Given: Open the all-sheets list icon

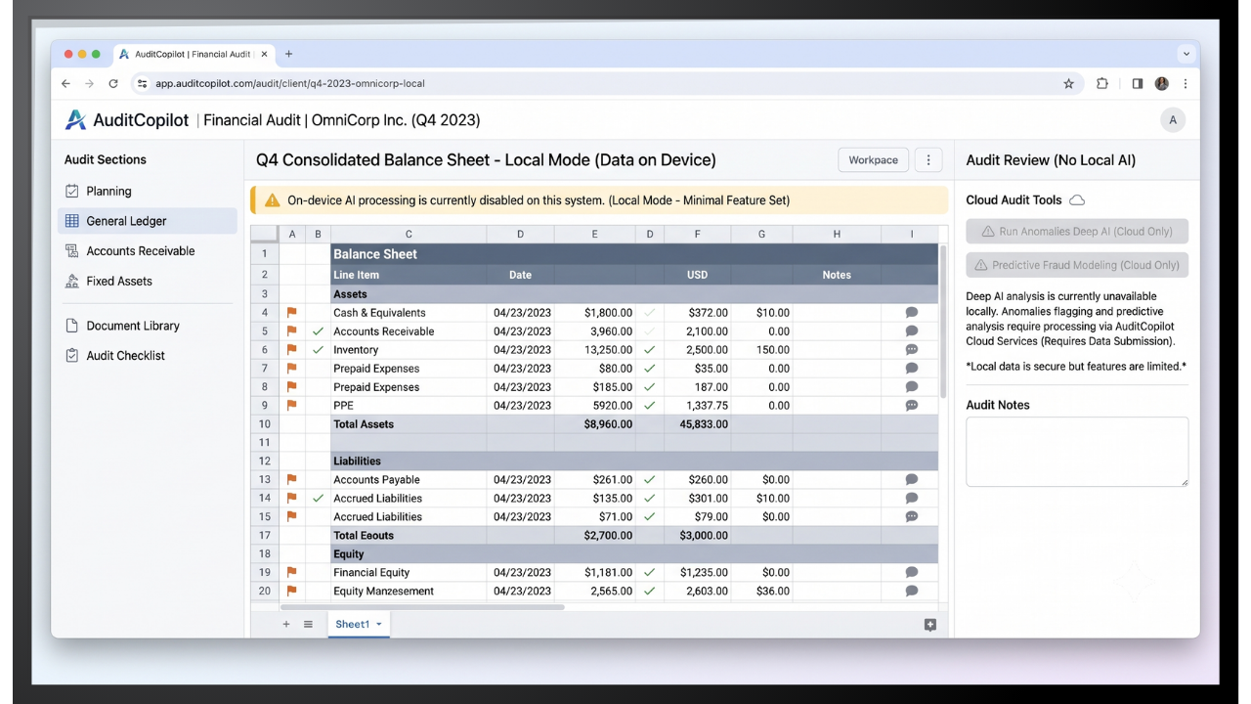Looking at the screenshot, I should click(308, 625).
